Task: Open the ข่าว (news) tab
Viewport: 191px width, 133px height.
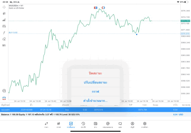Action: click(x=95, y=125)
